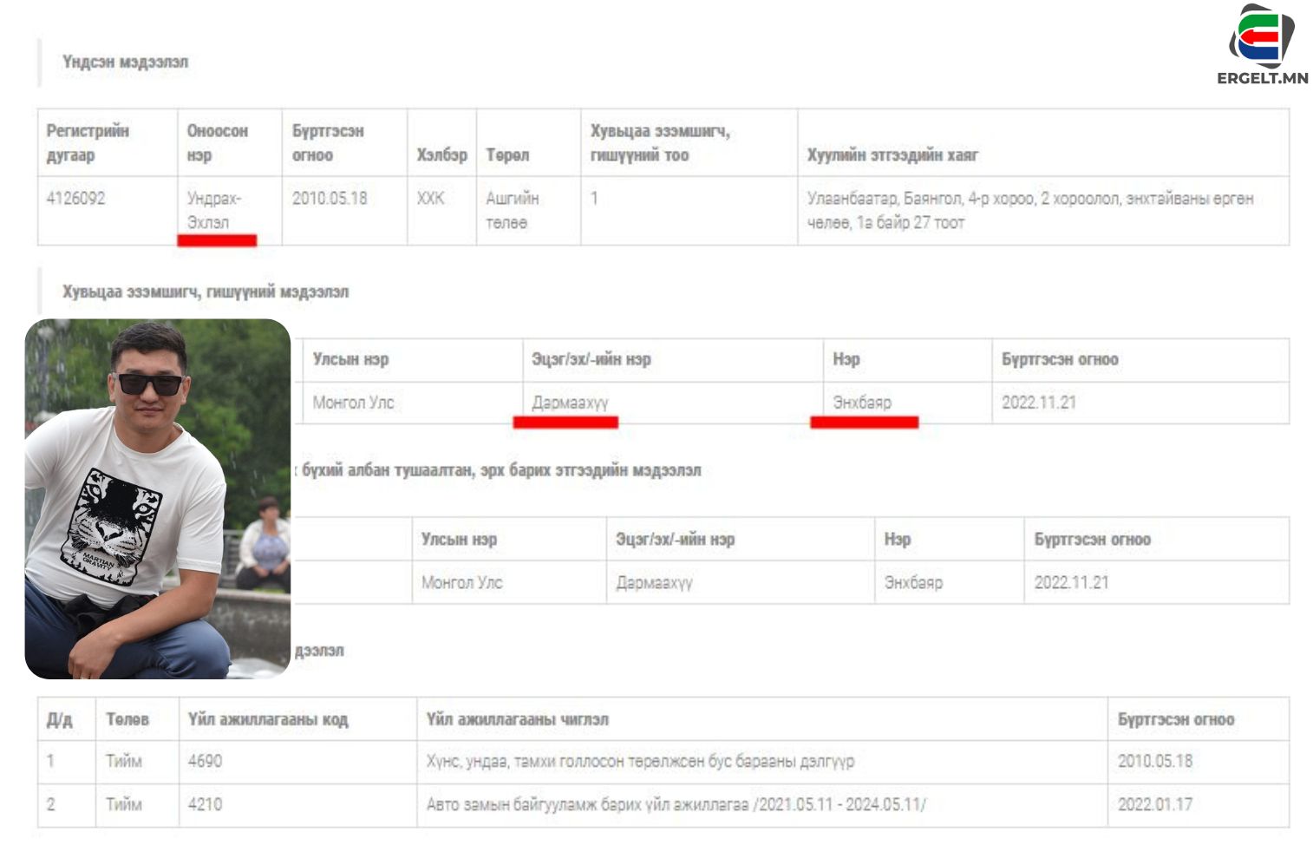Click the Хүнс, ундаа, тамхи activity description
Image resolution: width=1313 pixels, height=865 pixels.
[640, 762]
